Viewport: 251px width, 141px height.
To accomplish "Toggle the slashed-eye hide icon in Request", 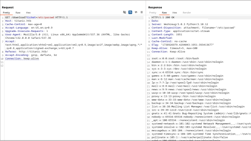I will tap(124, 12).
